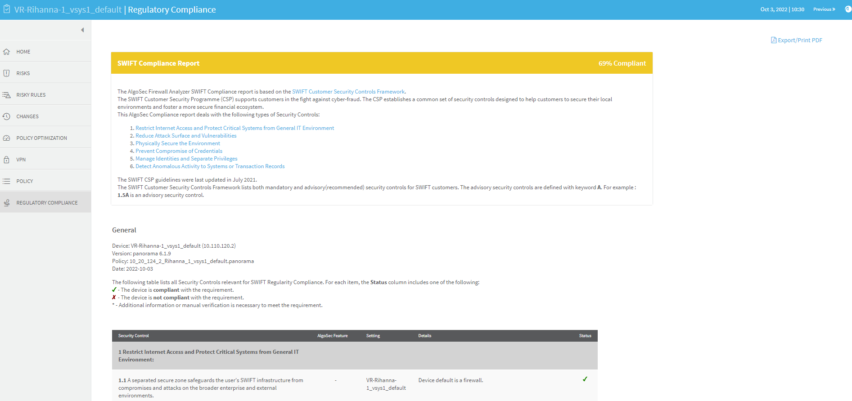Open SWIFT Customer Security Controls Framework link
This screenshot has width=852, height=401.
point(348,92)
